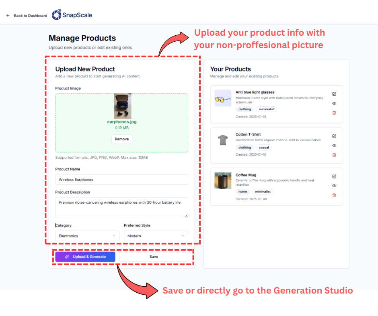Open the Preferred Style dropdown showing Modern
Viewport: 378px width, 316px height.
tap(156, 236)
